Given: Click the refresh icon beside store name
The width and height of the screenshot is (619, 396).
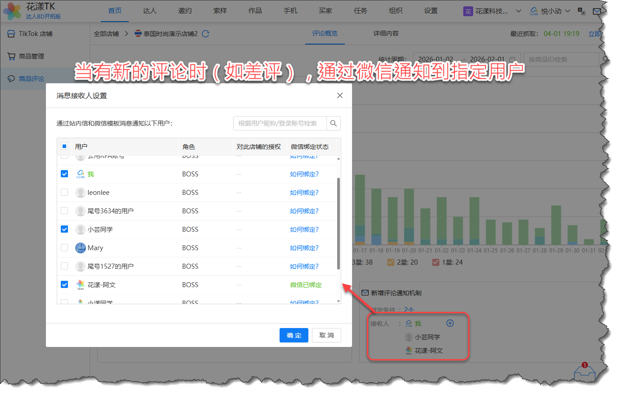Looking at the screenshot, I should click(206, 34).
